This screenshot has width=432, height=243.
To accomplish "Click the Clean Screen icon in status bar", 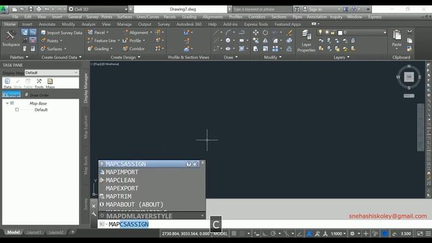I will pos(420,234).
